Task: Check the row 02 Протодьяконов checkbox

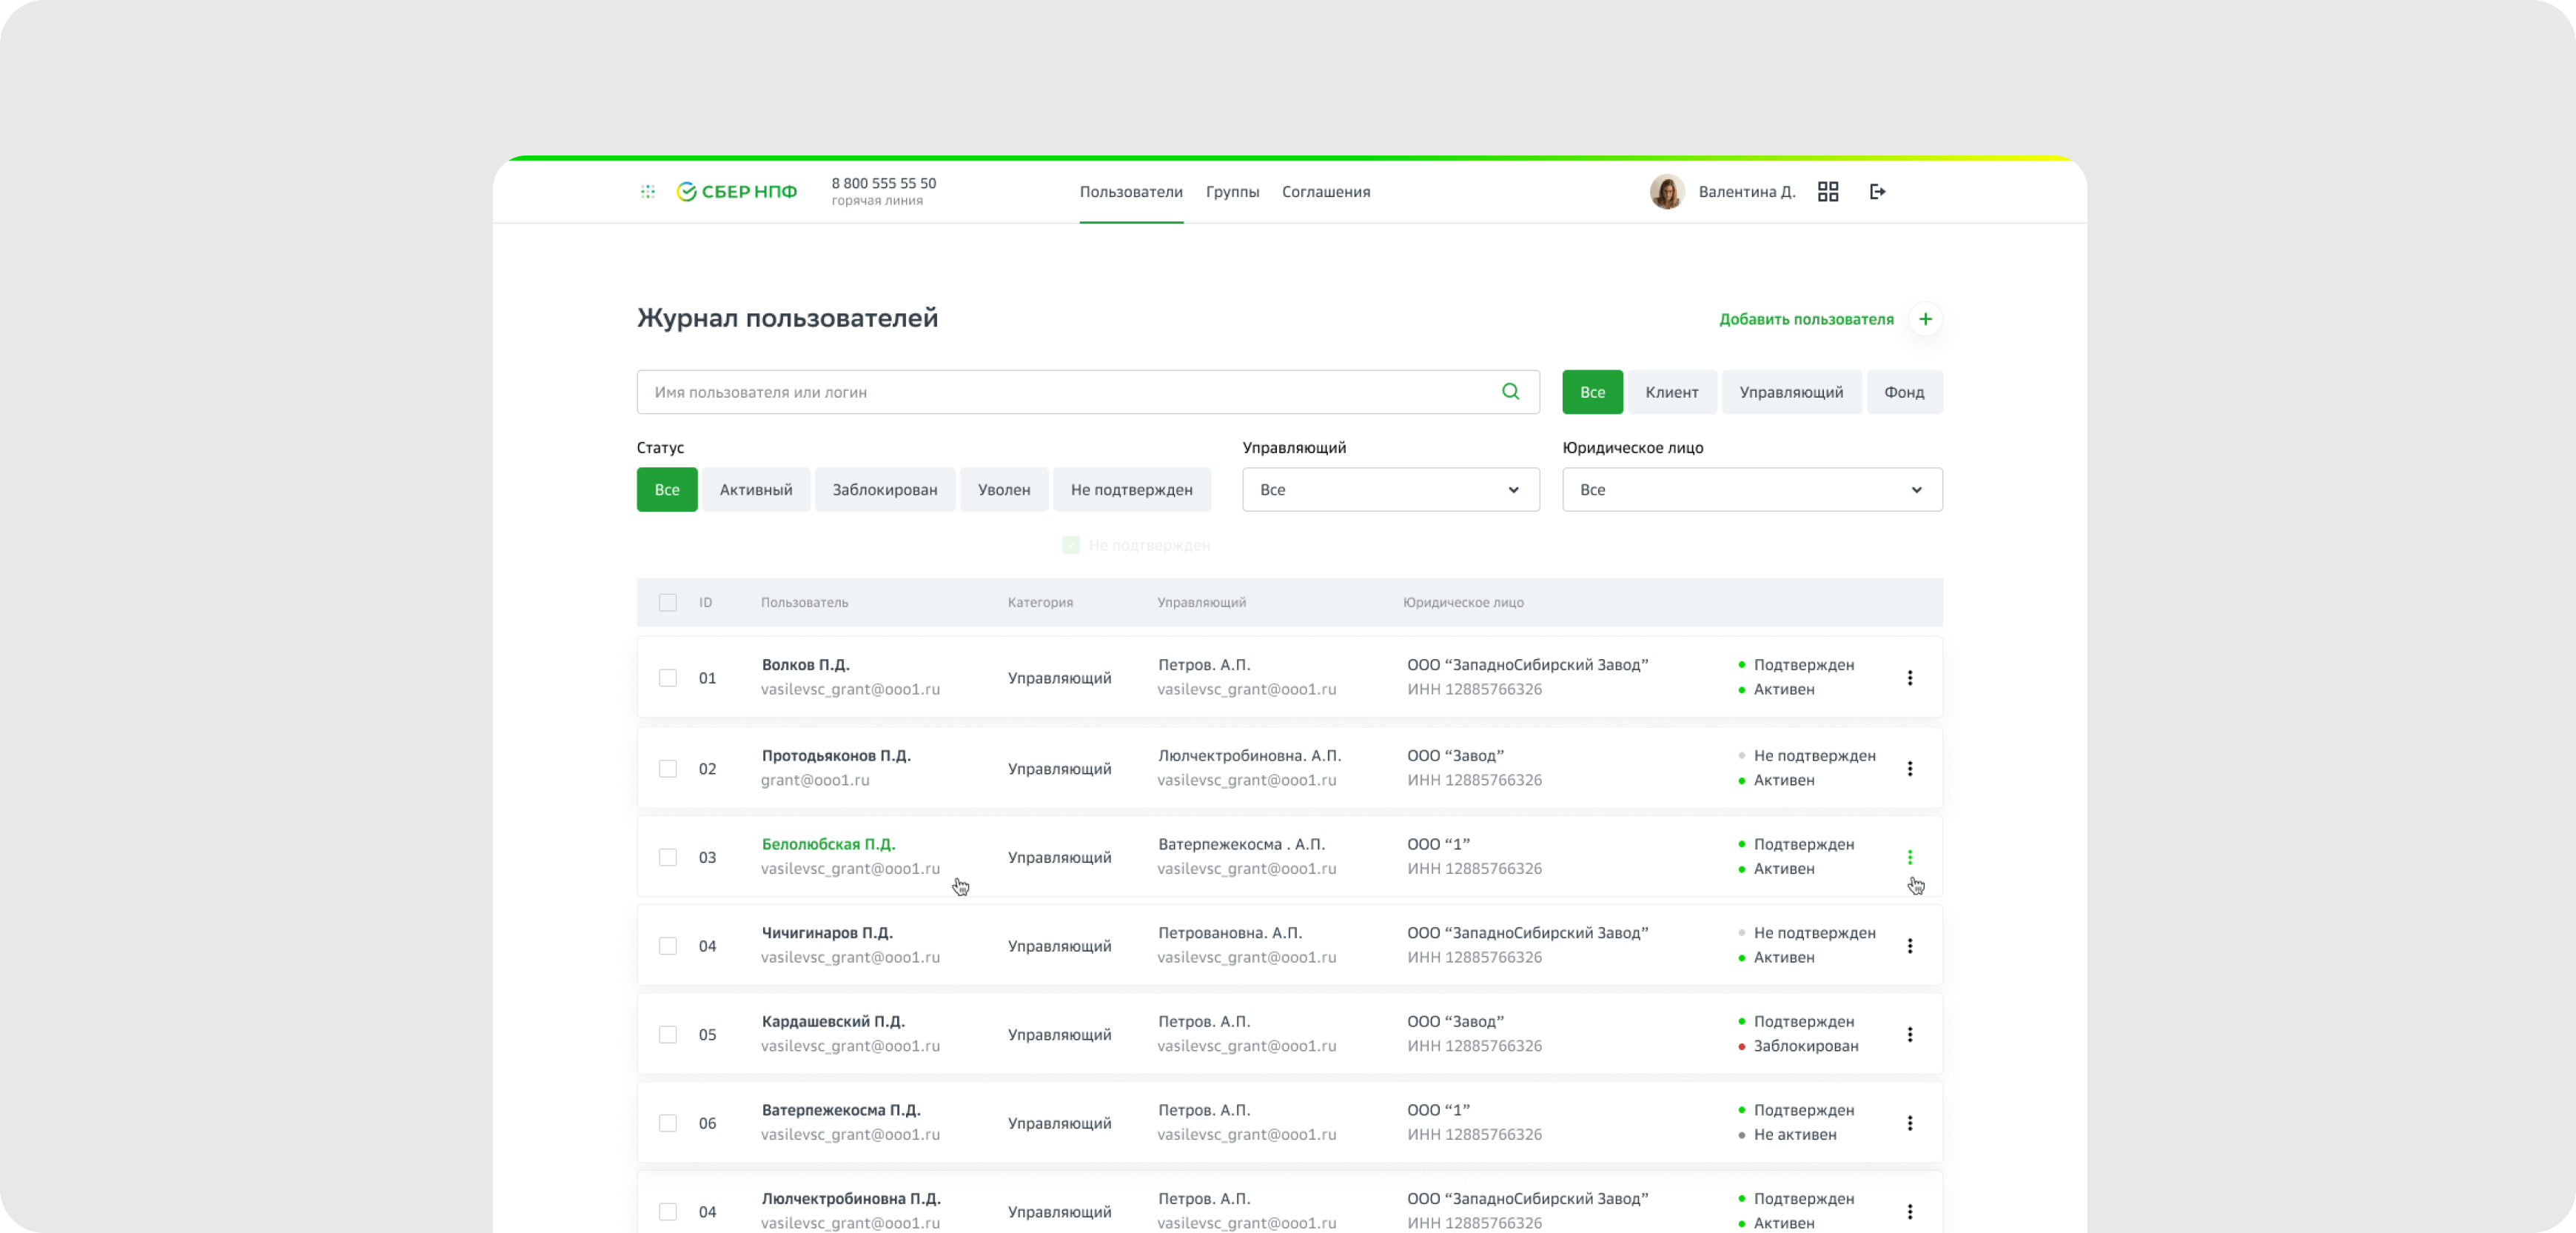Action: 667,769
